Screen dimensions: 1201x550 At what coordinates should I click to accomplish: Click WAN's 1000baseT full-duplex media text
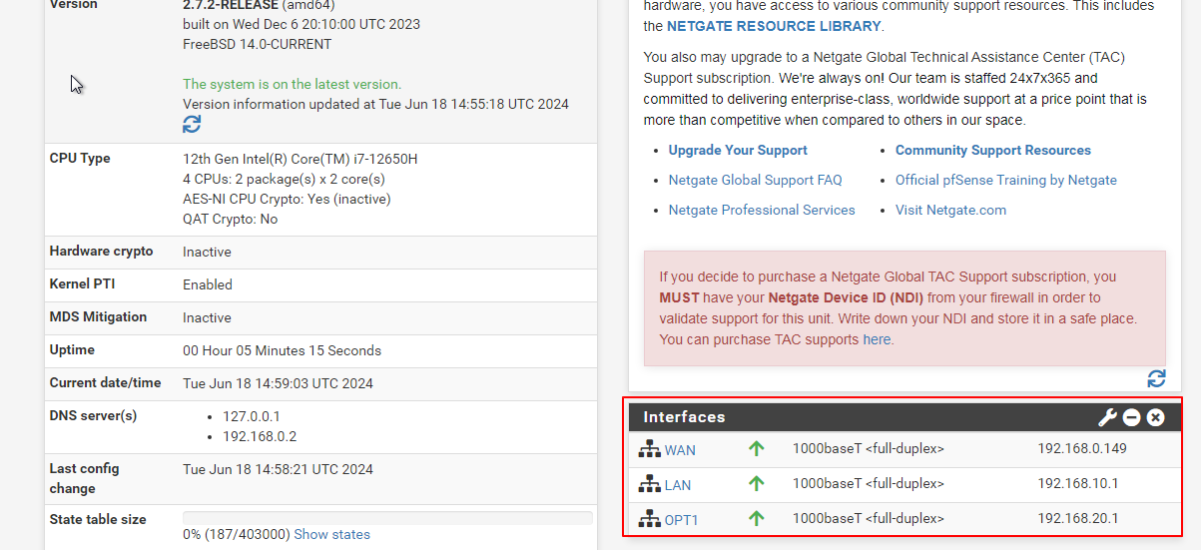pyautogui.click(x=869, y=448)
